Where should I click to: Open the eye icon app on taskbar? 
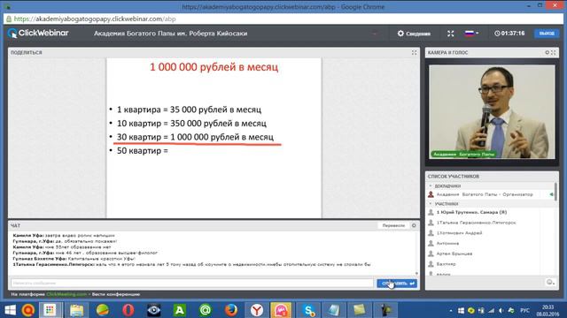[x=153, y=310]
